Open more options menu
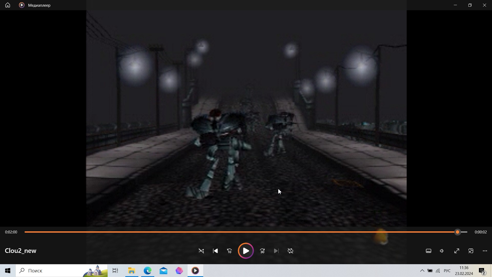Viewport: 492px width, 277px height. pyautogui.click(x=485, y=251)
